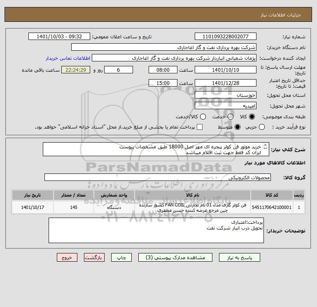Click the buyer organization name field
Image resolution: width=317 pixels, height=307 pixels.
pyautogui.click(x=164, y=47)
